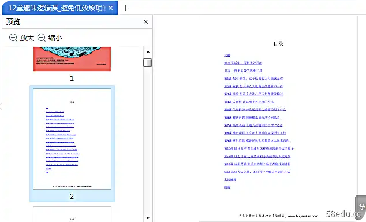Open the 结语 contents link

pyautogui.click(x=257, y=172)
